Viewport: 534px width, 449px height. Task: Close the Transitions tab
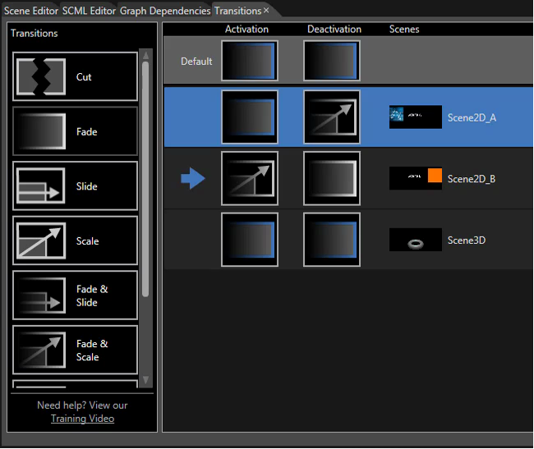(266, 11)
